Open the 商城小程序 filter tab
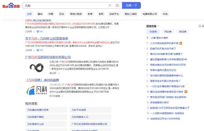Screen dimensions: 204x131 coord(76,14)
